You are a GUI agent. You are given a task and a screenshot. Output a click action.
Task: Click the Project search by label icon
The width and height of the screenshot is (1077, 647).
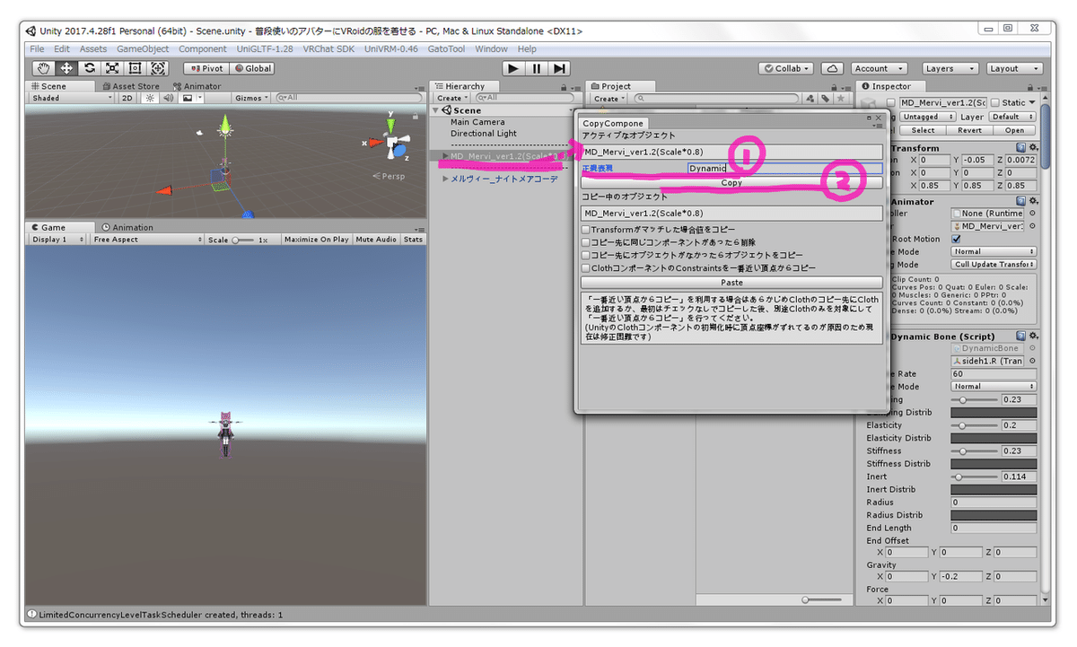pos(826,98)
